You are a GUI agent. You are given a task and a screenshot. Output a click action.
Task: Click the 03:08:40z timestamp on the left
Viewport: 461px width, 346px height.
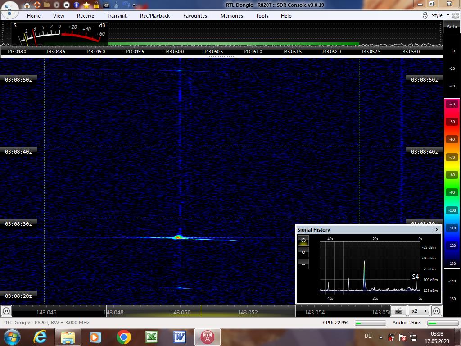coord(18,152)
